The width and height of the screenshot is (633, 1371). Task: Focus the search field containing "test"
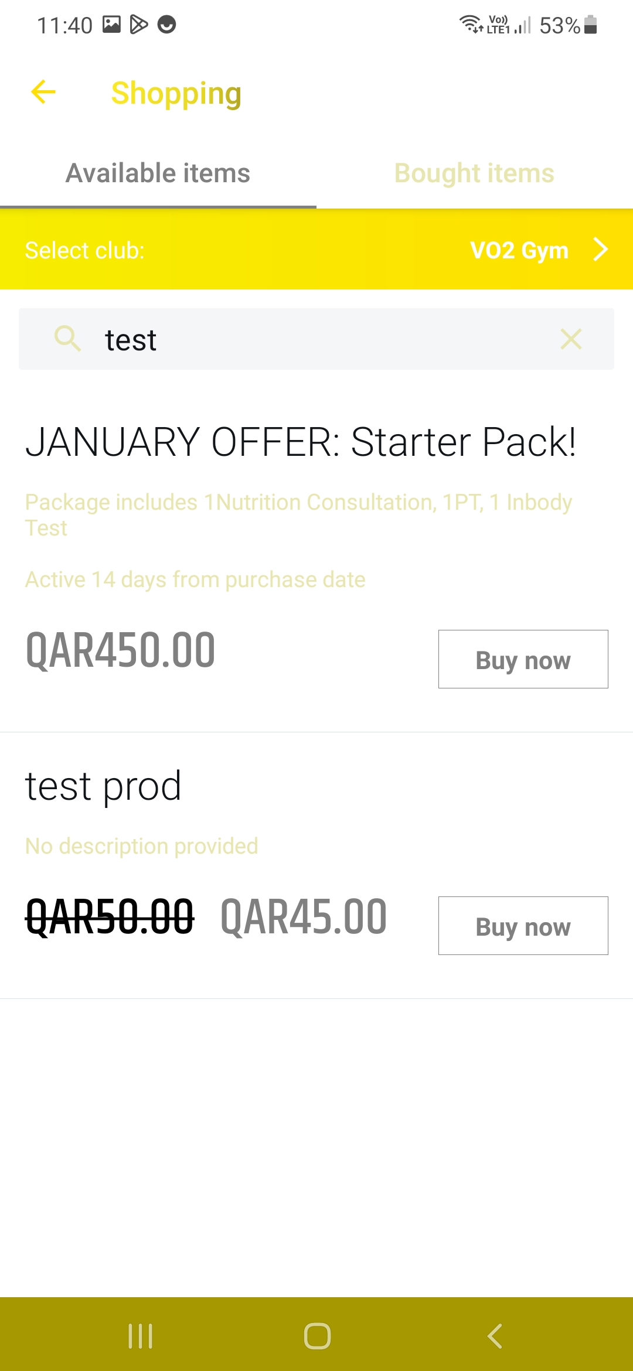point(316,339)
